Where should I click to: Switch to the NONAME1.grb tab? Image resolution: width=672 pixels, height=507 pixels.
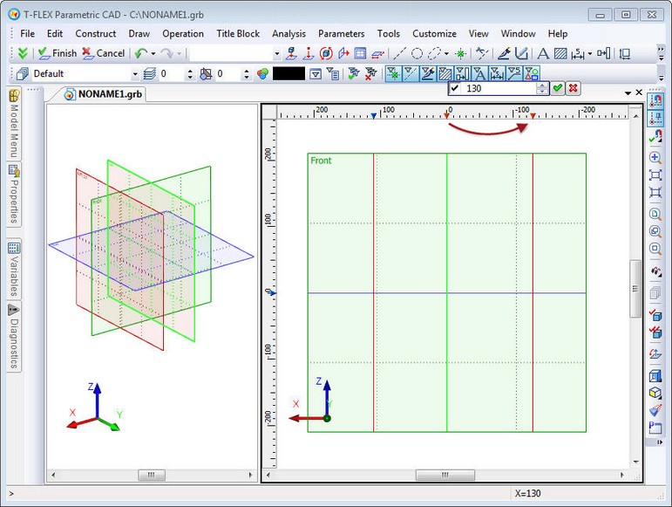(109, 93)
